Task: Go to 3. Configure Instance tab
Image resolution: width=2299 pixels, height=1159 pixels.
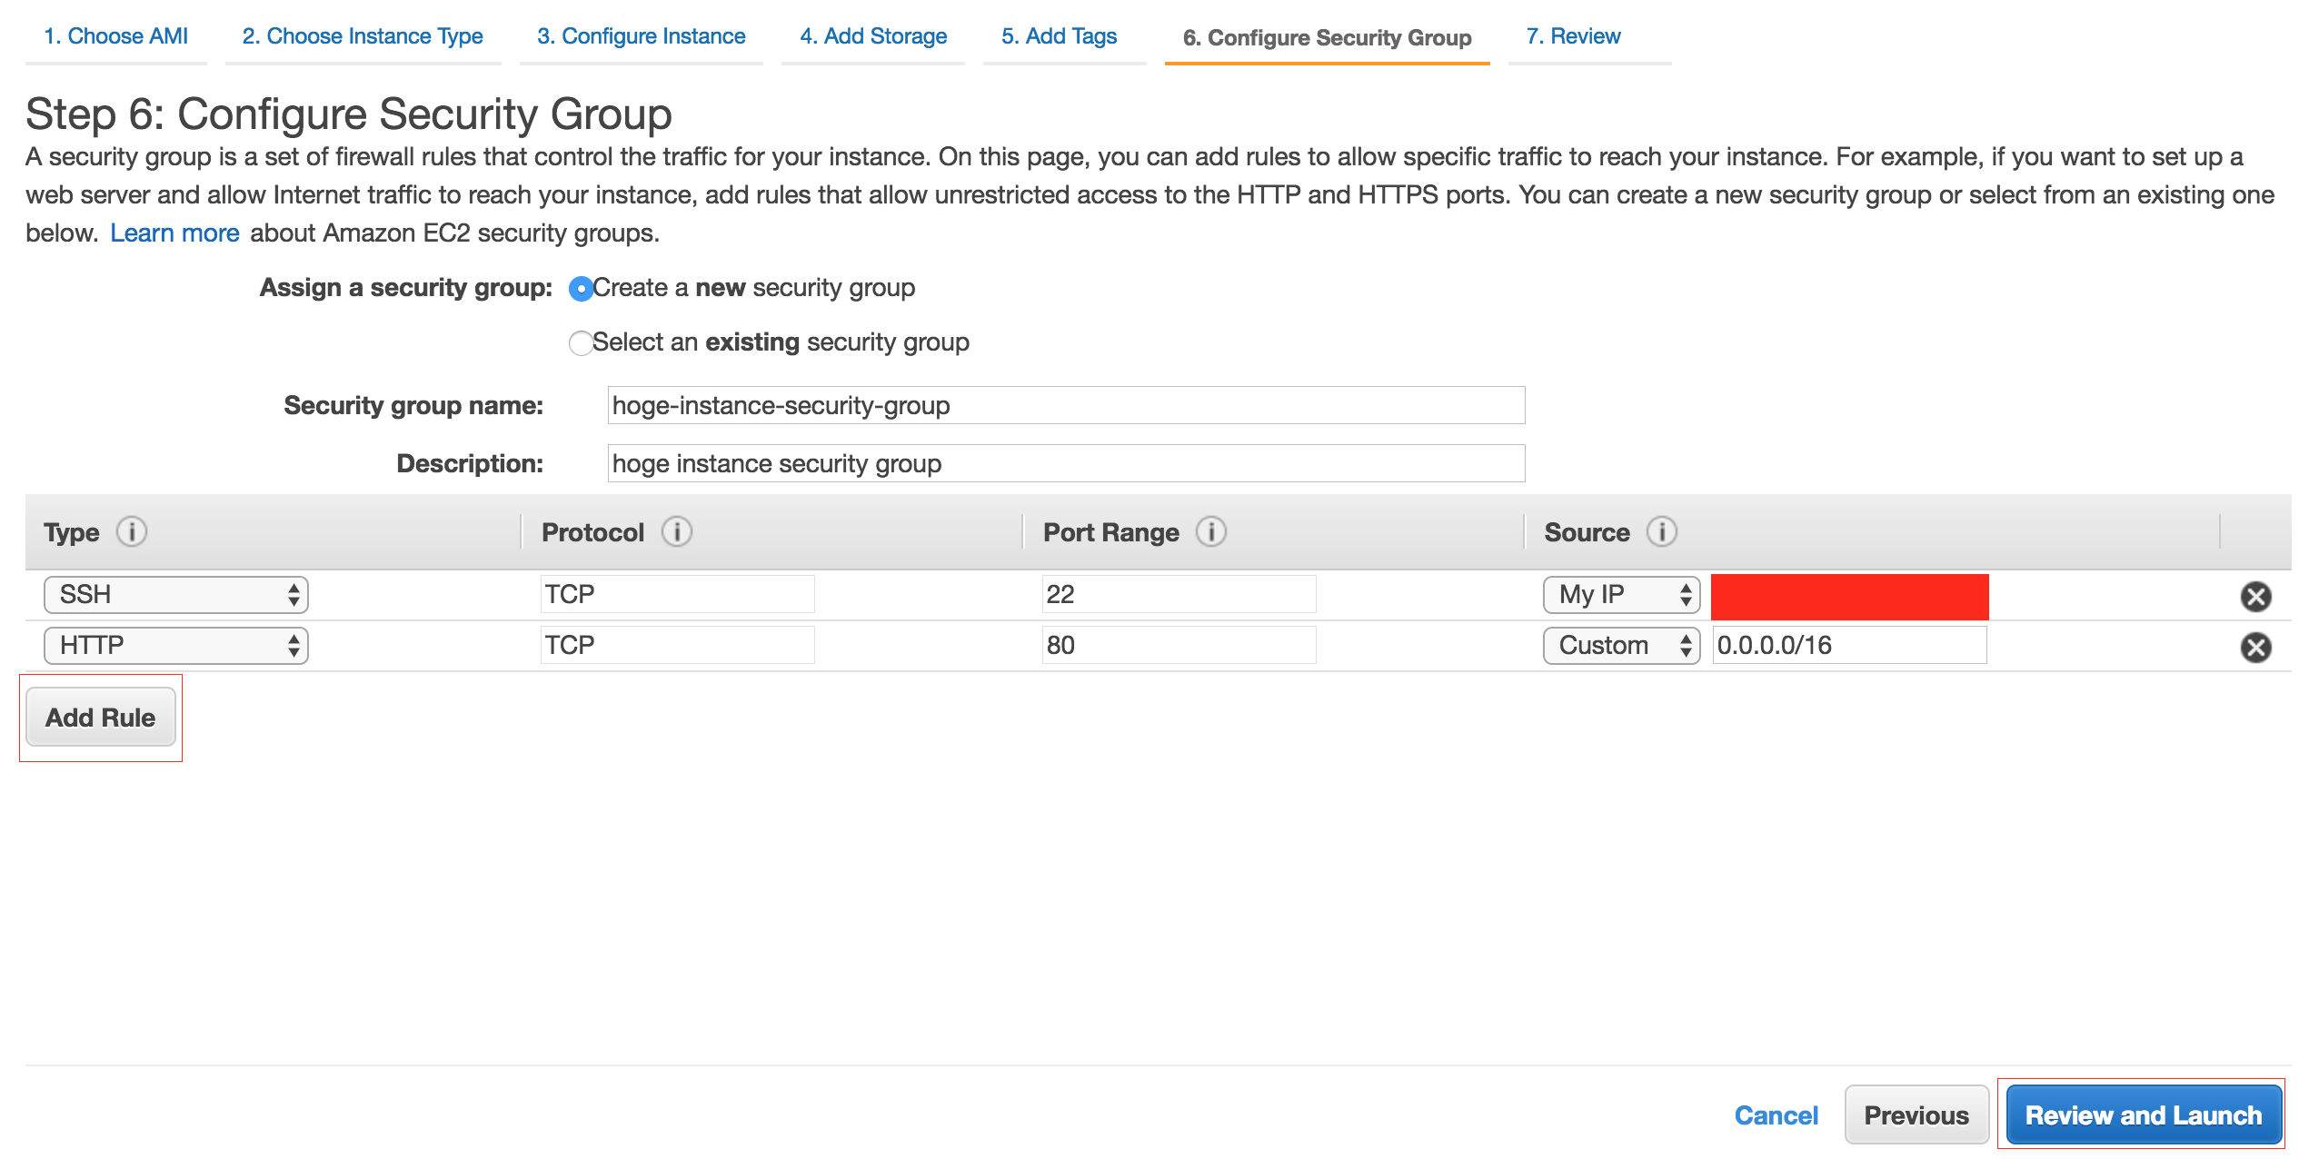Action: (641, 36)
